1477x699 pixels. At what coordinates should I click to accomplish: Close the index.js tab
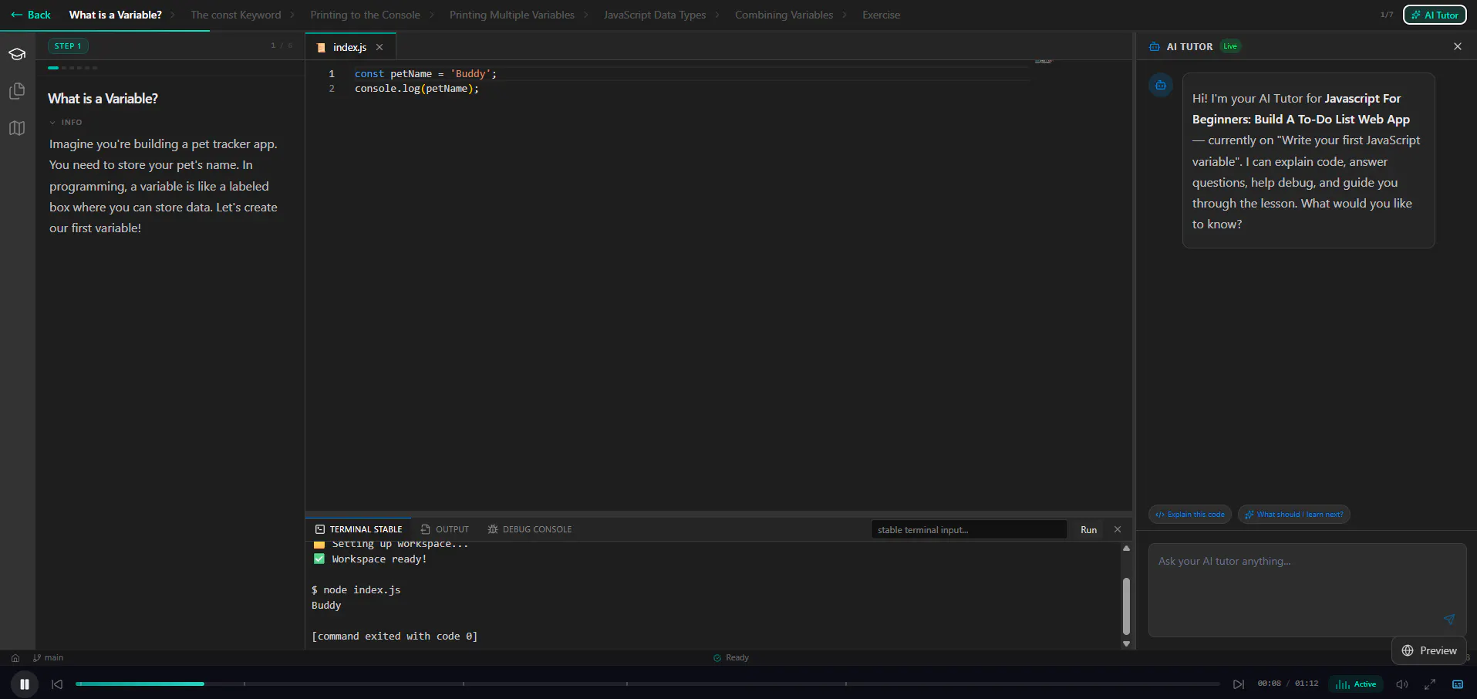click(x=379, y=47)
